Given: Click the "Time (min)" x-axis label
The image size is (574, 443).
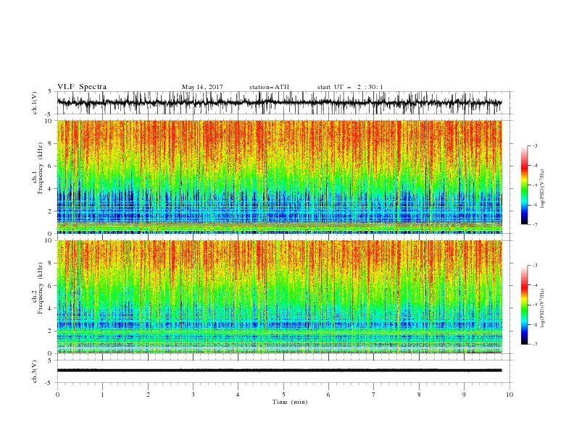Looking at the screenshot, I should click(290, 402).
